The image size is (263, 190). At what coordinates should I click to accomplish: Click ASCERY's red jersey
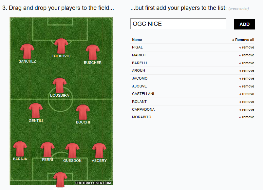[99, 150]
